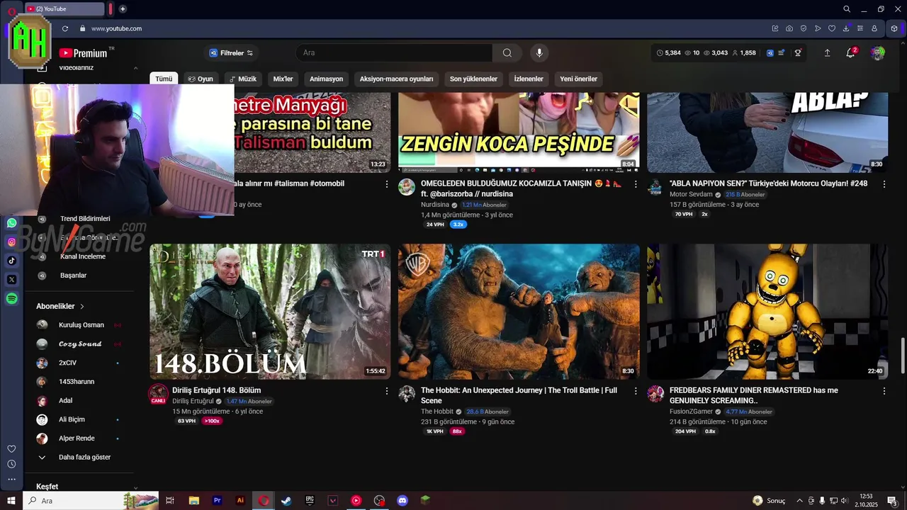This screenshot has height=510, width=907.
Task: Open the trophy achievements icon in the header
Action: coord(798,52)
